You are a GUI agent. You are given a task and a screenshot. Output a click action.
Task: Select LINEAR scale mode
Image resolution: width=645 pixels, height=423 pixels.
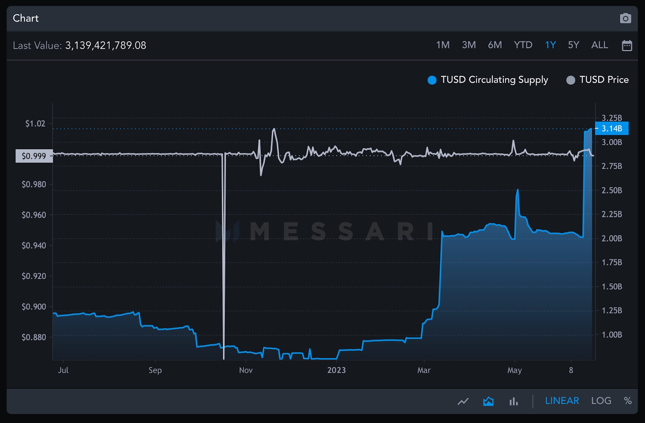click(562, 400)
